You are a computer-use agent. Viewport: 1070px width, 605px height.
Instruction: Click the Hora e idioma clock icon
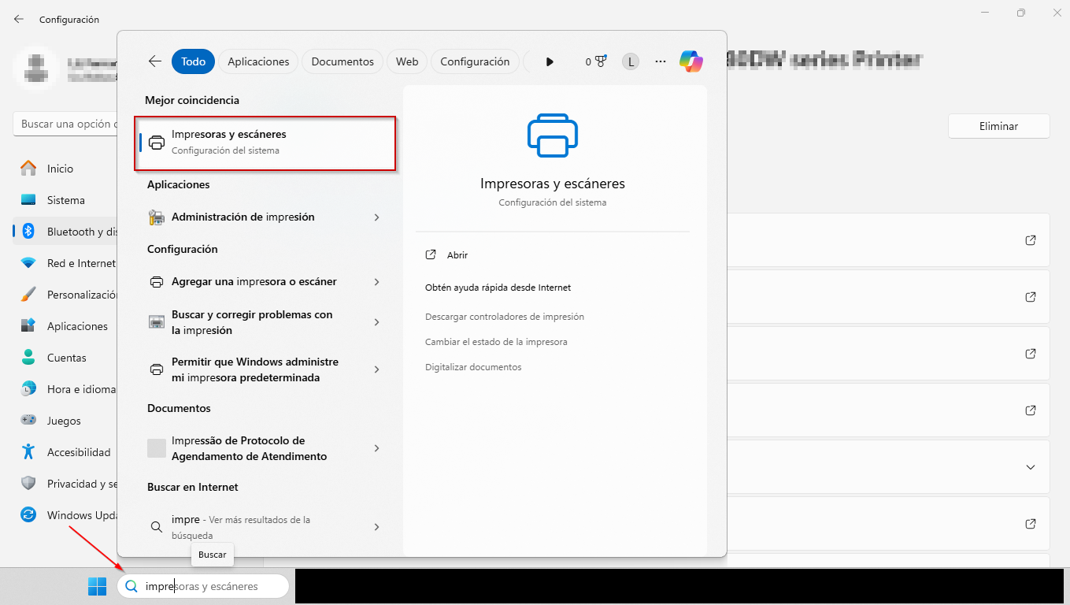28,389
